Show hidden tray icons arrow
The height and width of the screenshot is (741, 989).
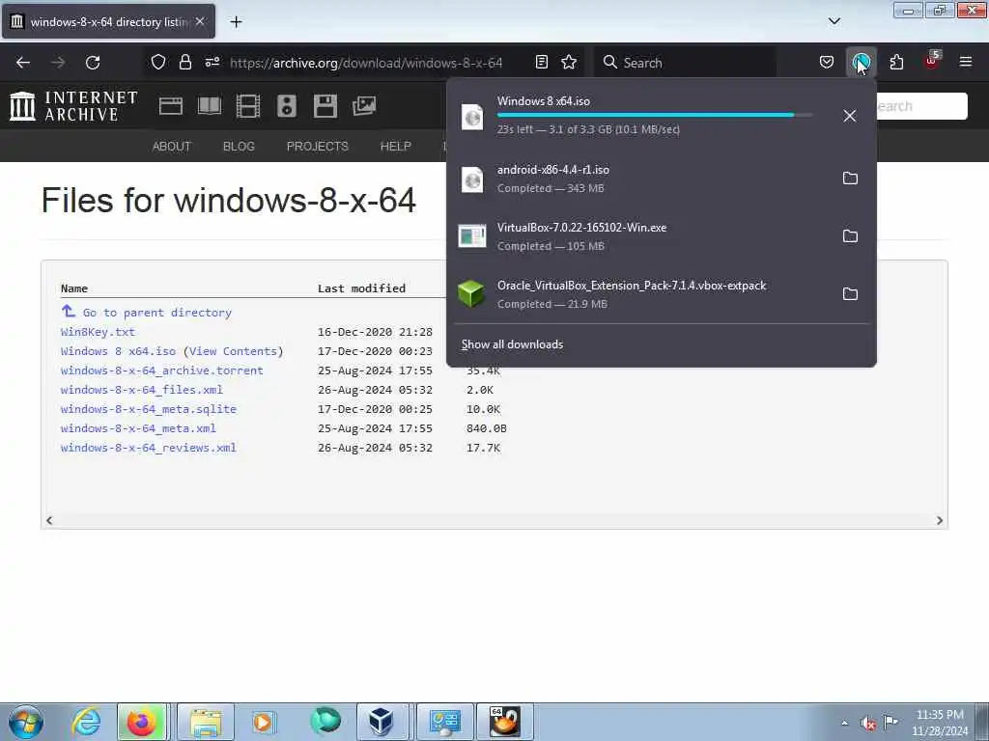[x=844, y=723]
